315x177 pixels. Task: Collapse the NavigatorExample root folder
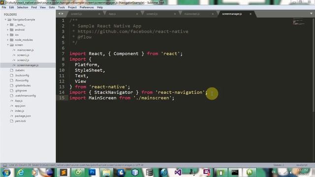pyautogui.click(x=5, y=20)
